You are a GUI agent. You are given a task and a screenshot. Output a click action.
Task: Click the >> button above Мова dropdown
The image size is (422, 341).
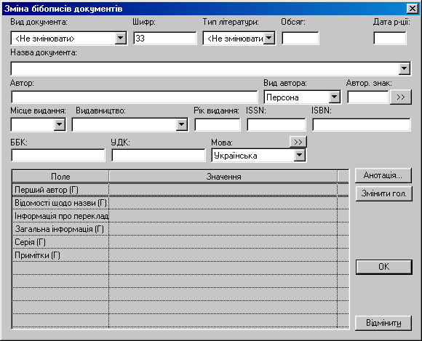298,142
